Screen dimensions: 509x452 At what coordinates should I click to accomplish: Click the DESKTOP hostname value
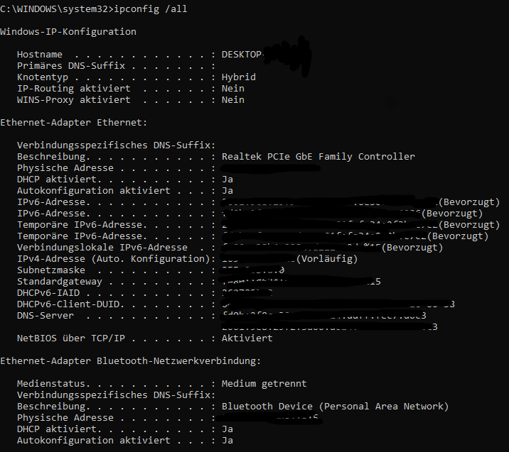pyautogui.click(x=242, y=55)
